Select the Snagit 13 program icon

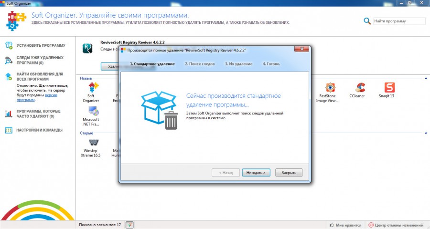click(389, 88)
